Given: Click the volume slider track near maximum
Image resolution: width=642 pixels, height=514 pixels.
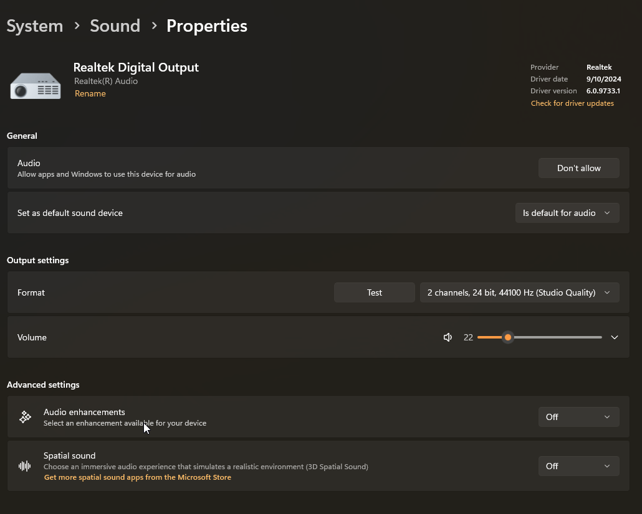Looking at the screenshot, I should coord(595,337).
